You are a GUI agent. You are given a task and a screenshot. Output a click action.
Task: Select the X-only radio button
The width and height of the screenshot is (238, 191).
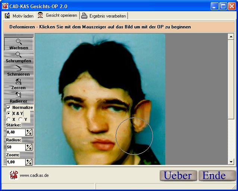tap(9, 119)
